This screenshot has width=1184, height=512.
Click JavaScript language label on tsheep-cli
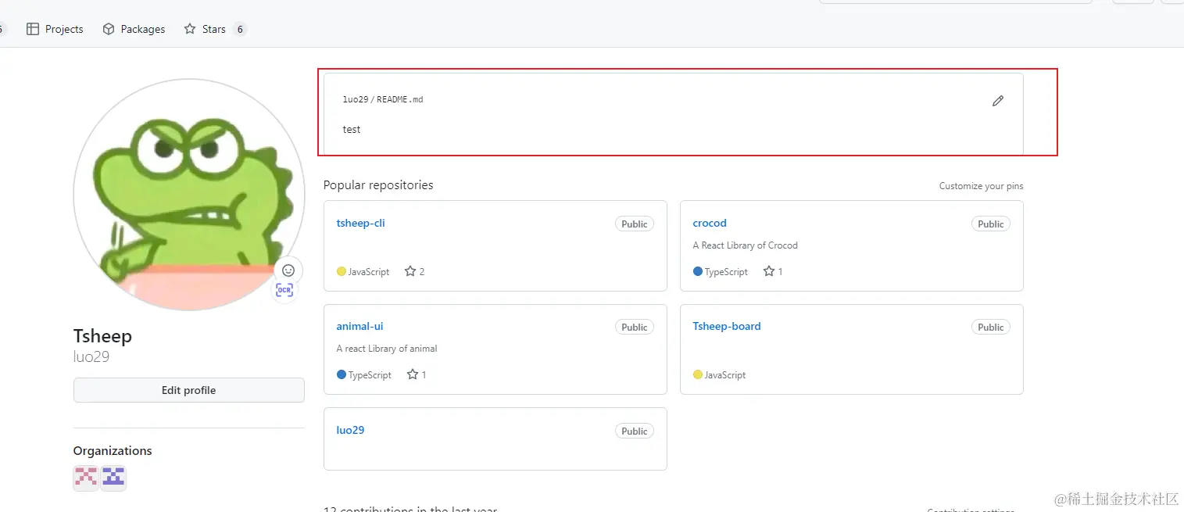click(x=369, y=272)
